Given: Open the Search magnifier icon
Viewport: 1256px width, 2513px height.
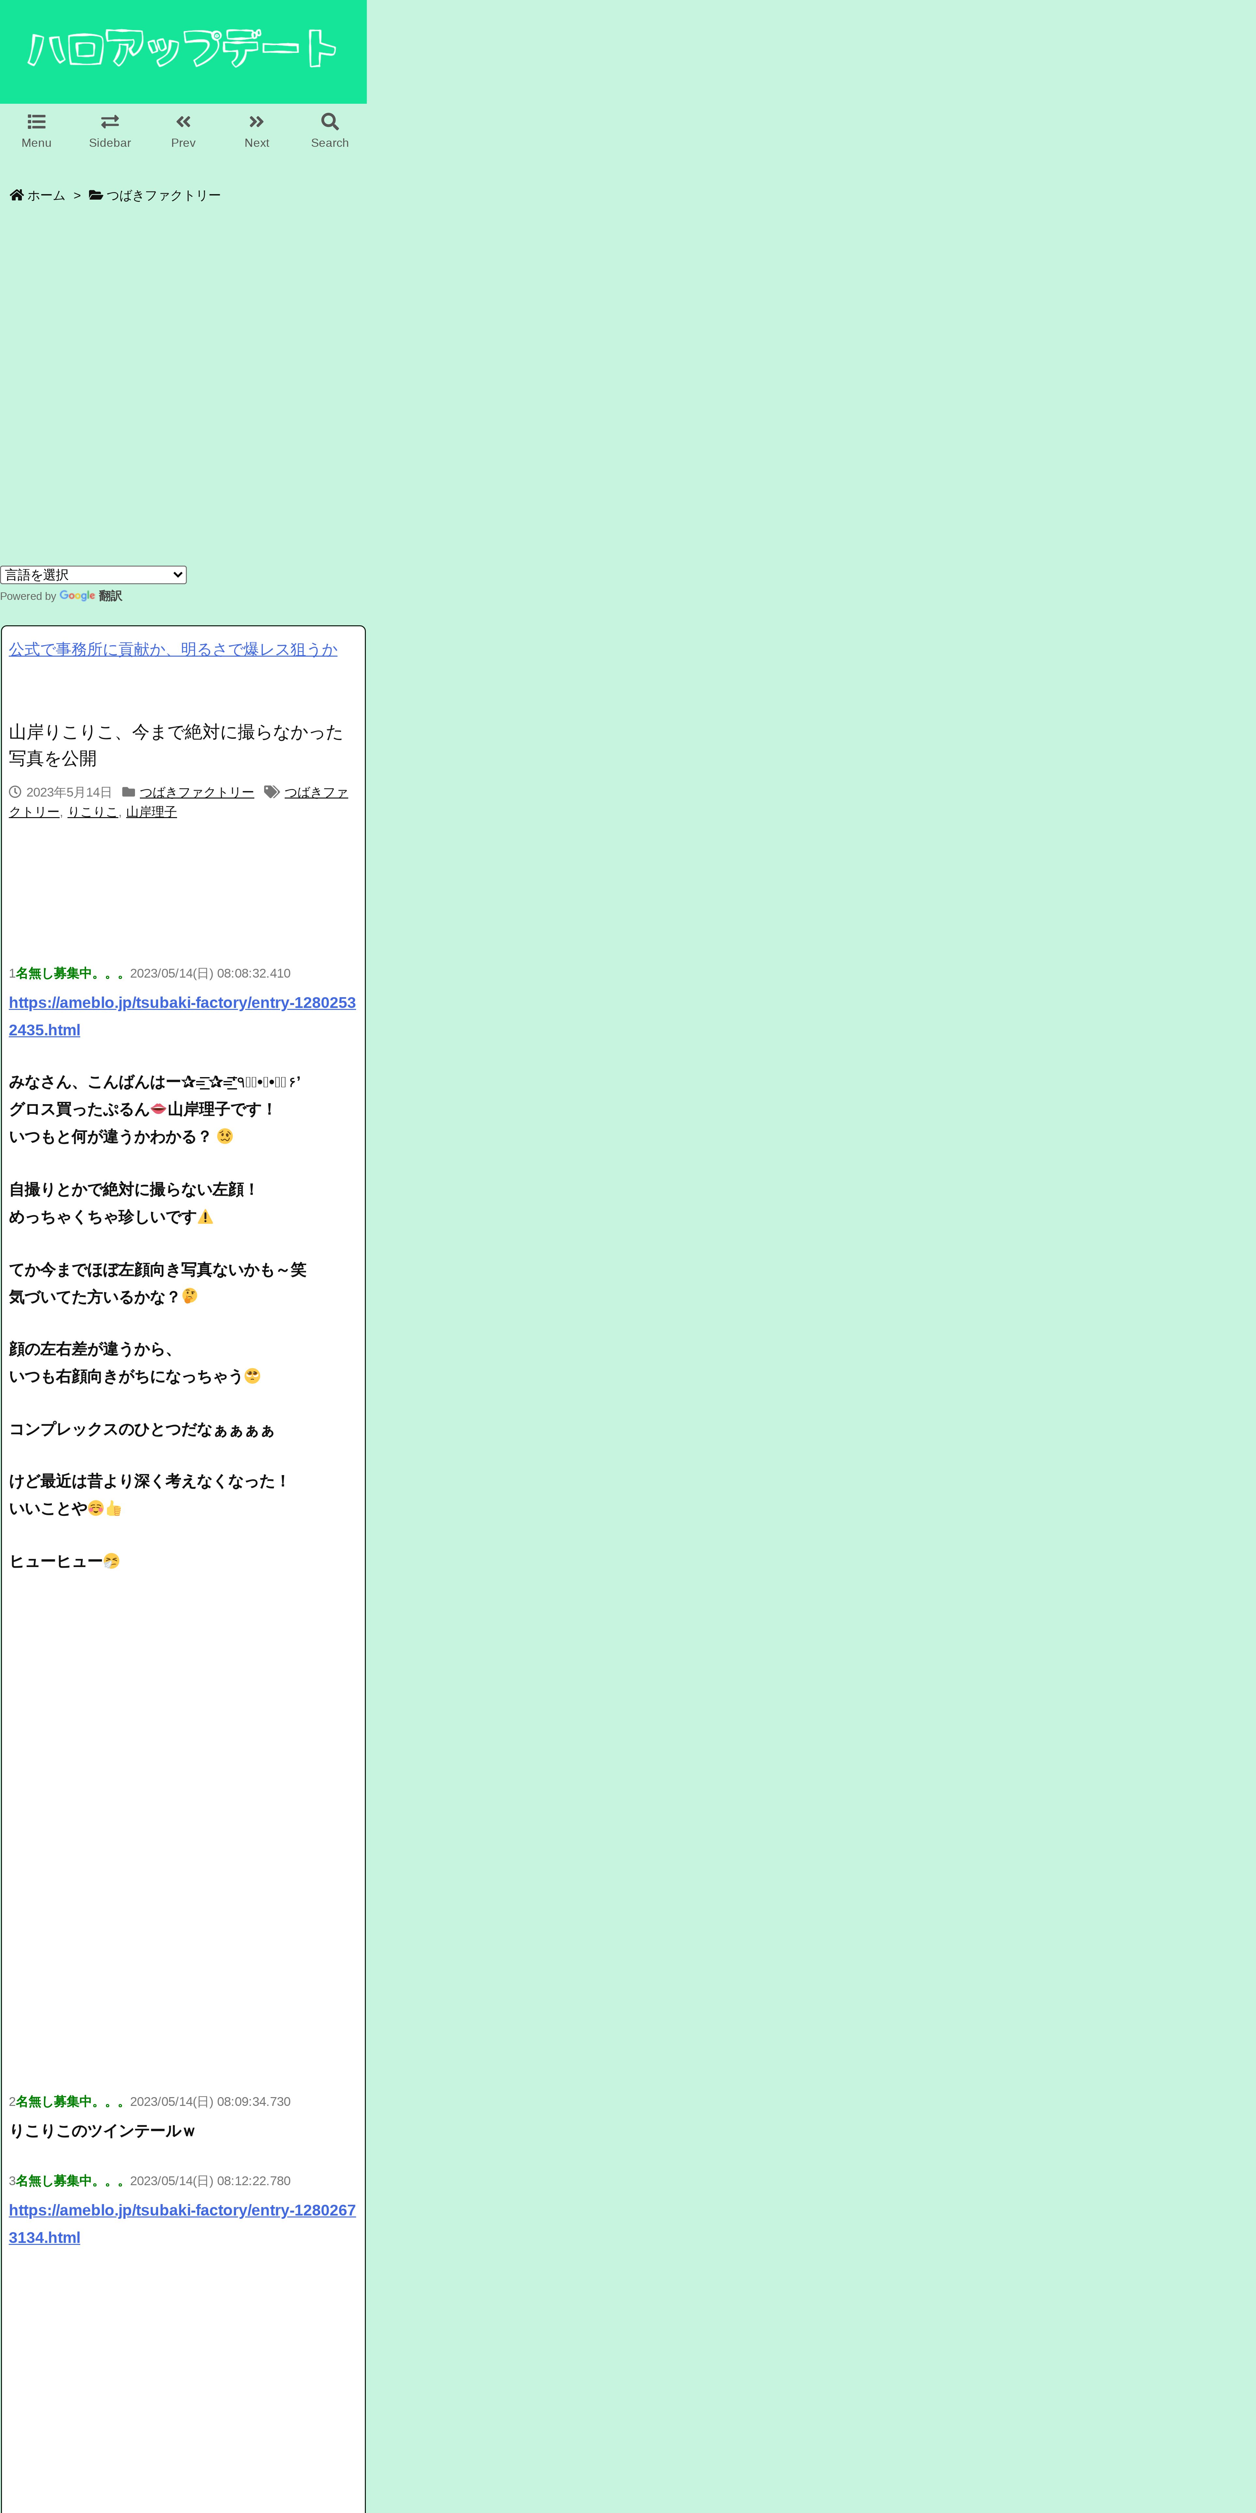Looking at the screenshot, I should [330, 122].
